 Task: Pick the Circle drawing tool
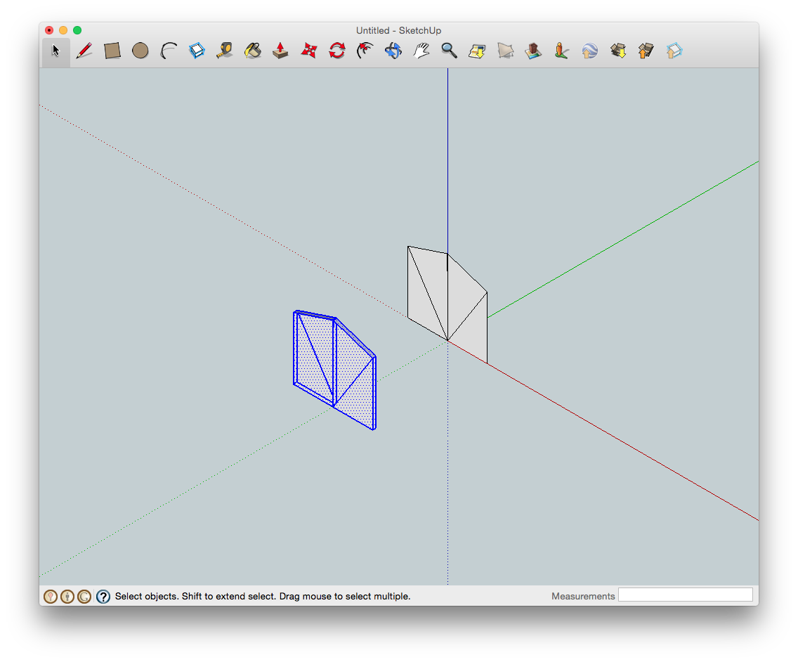coord(140,51)
